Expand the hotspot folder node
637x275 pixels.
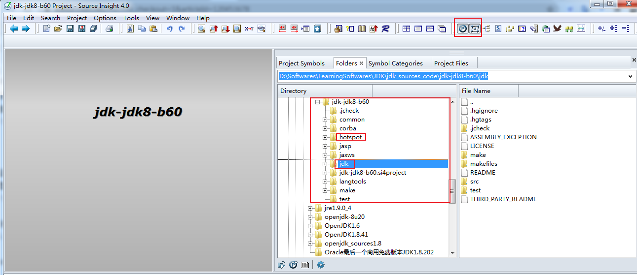coord(325,137)
